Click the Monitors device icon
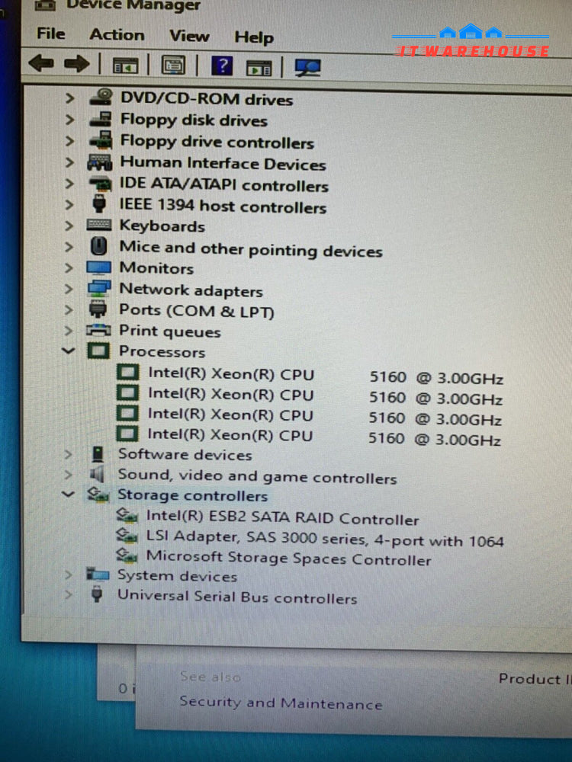572x762 pixels. (x=98, y=268)
